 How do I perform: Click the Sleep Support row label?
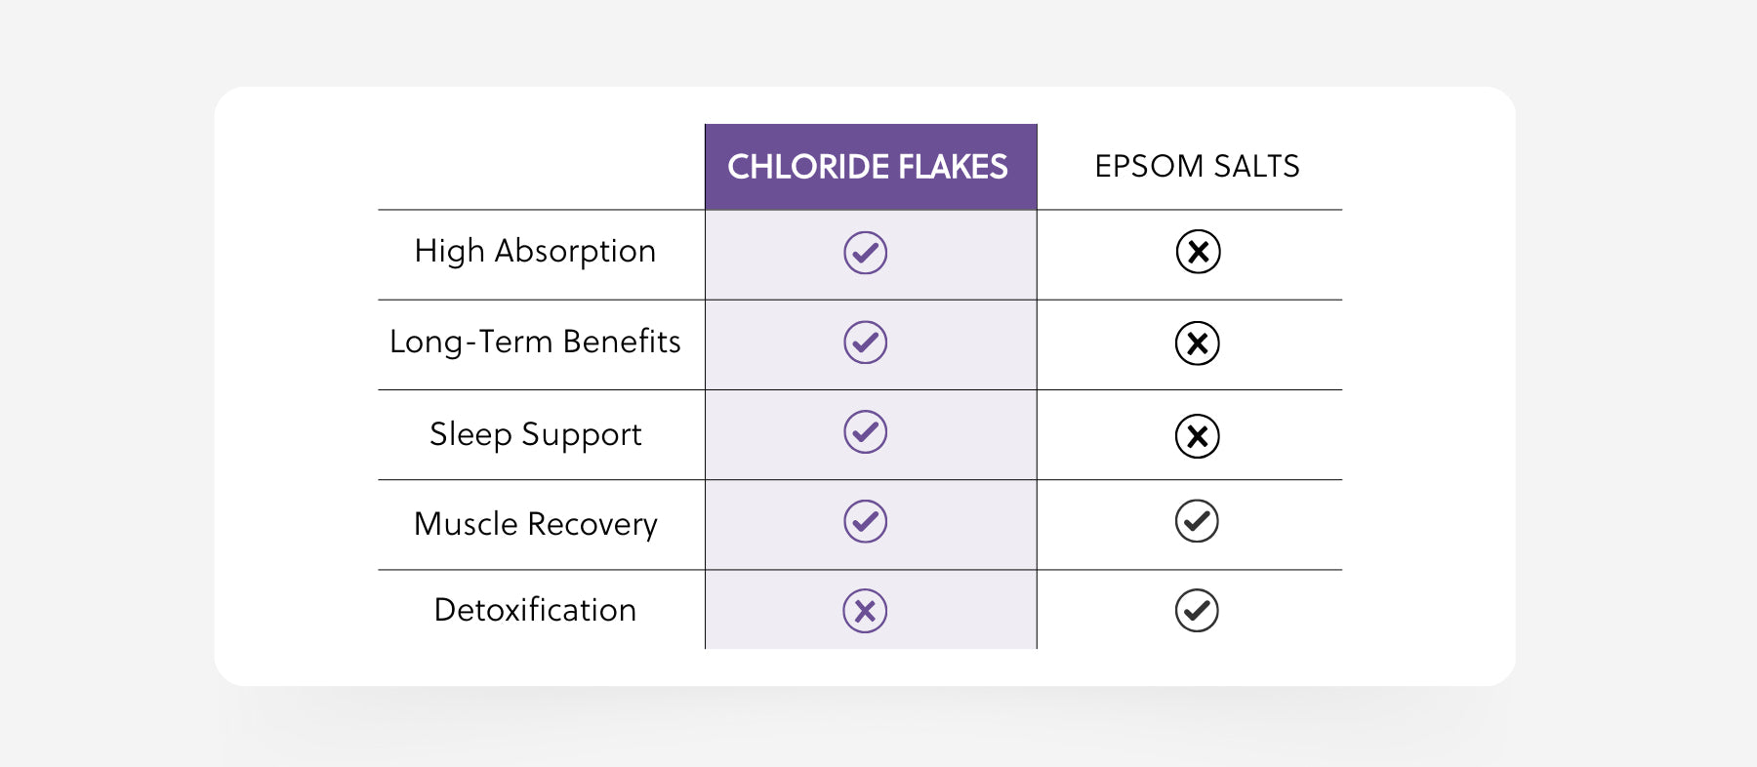536,434
